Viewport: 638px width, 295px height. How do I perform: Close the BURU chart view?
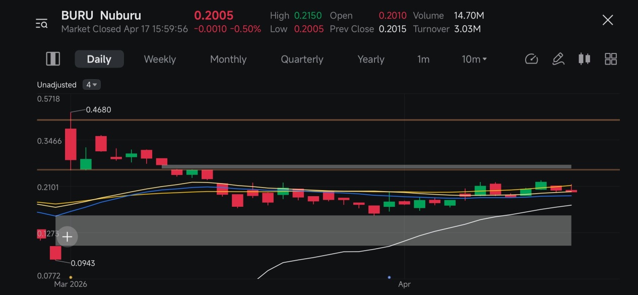tap(608, 20)
